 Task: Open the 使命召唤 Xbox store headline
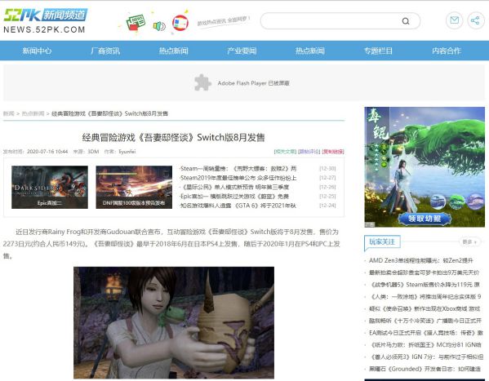click(425, 308)
